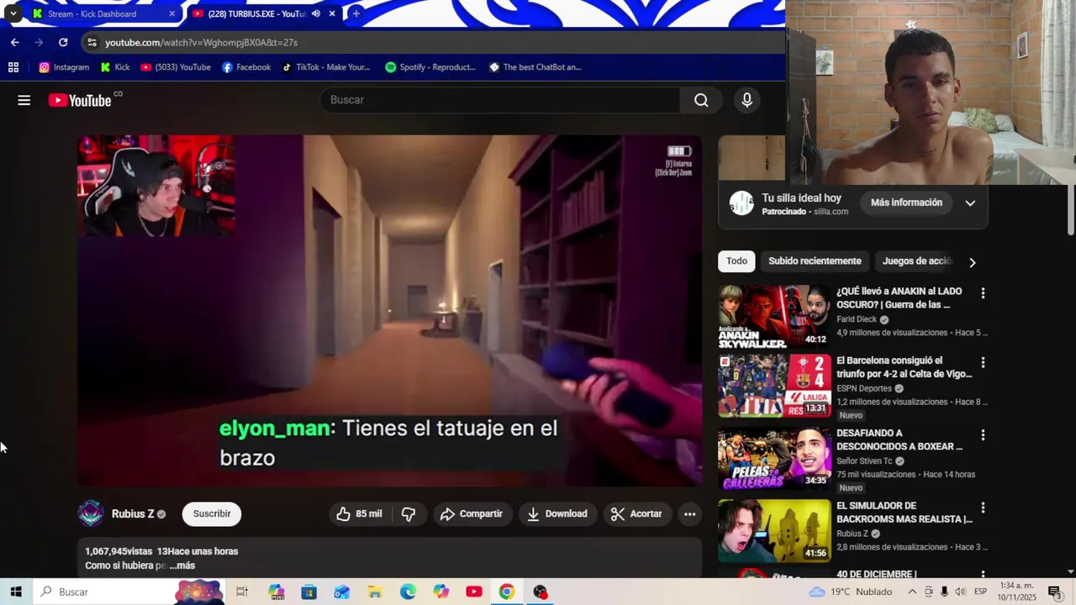Open the (5033) YouTube bookmark

pos(176,67)
